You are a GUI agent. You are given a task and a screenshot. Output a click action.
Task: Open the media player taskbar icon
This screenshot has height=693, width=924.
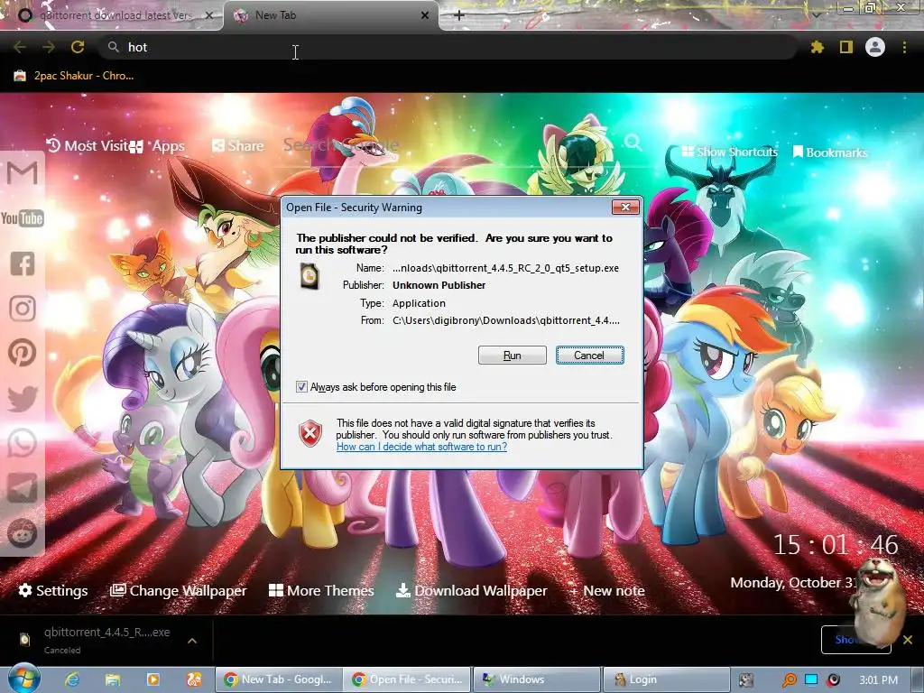pos(152,679)
